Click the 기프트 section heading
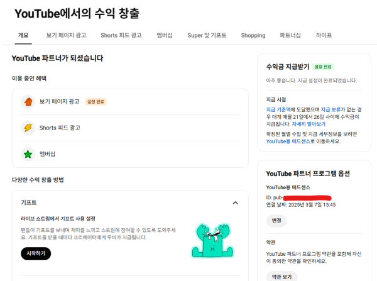This screenshot has width=377, height=281. pyautogui.click(x=29, y=202)
